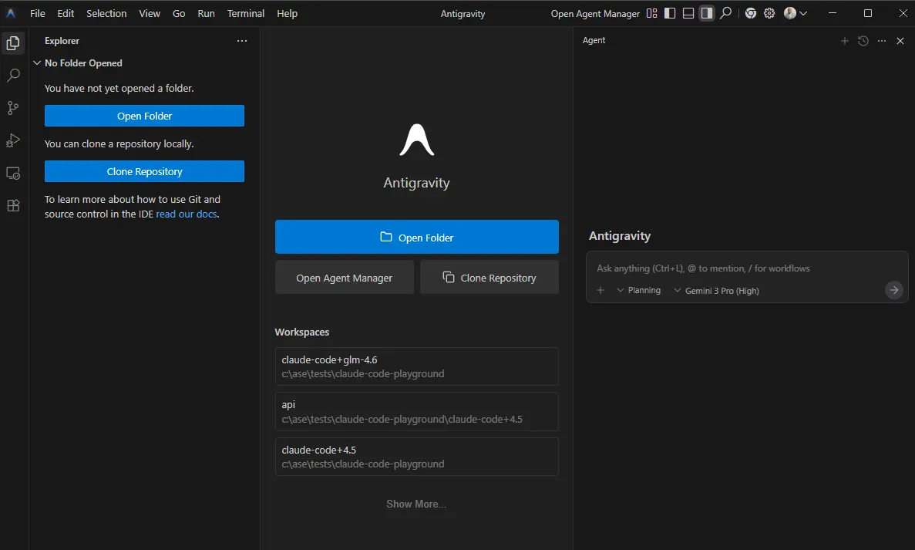Click Clone Repository welcome button
The height and width of the screenshot is (550, 915).
(x=489, y=278)
